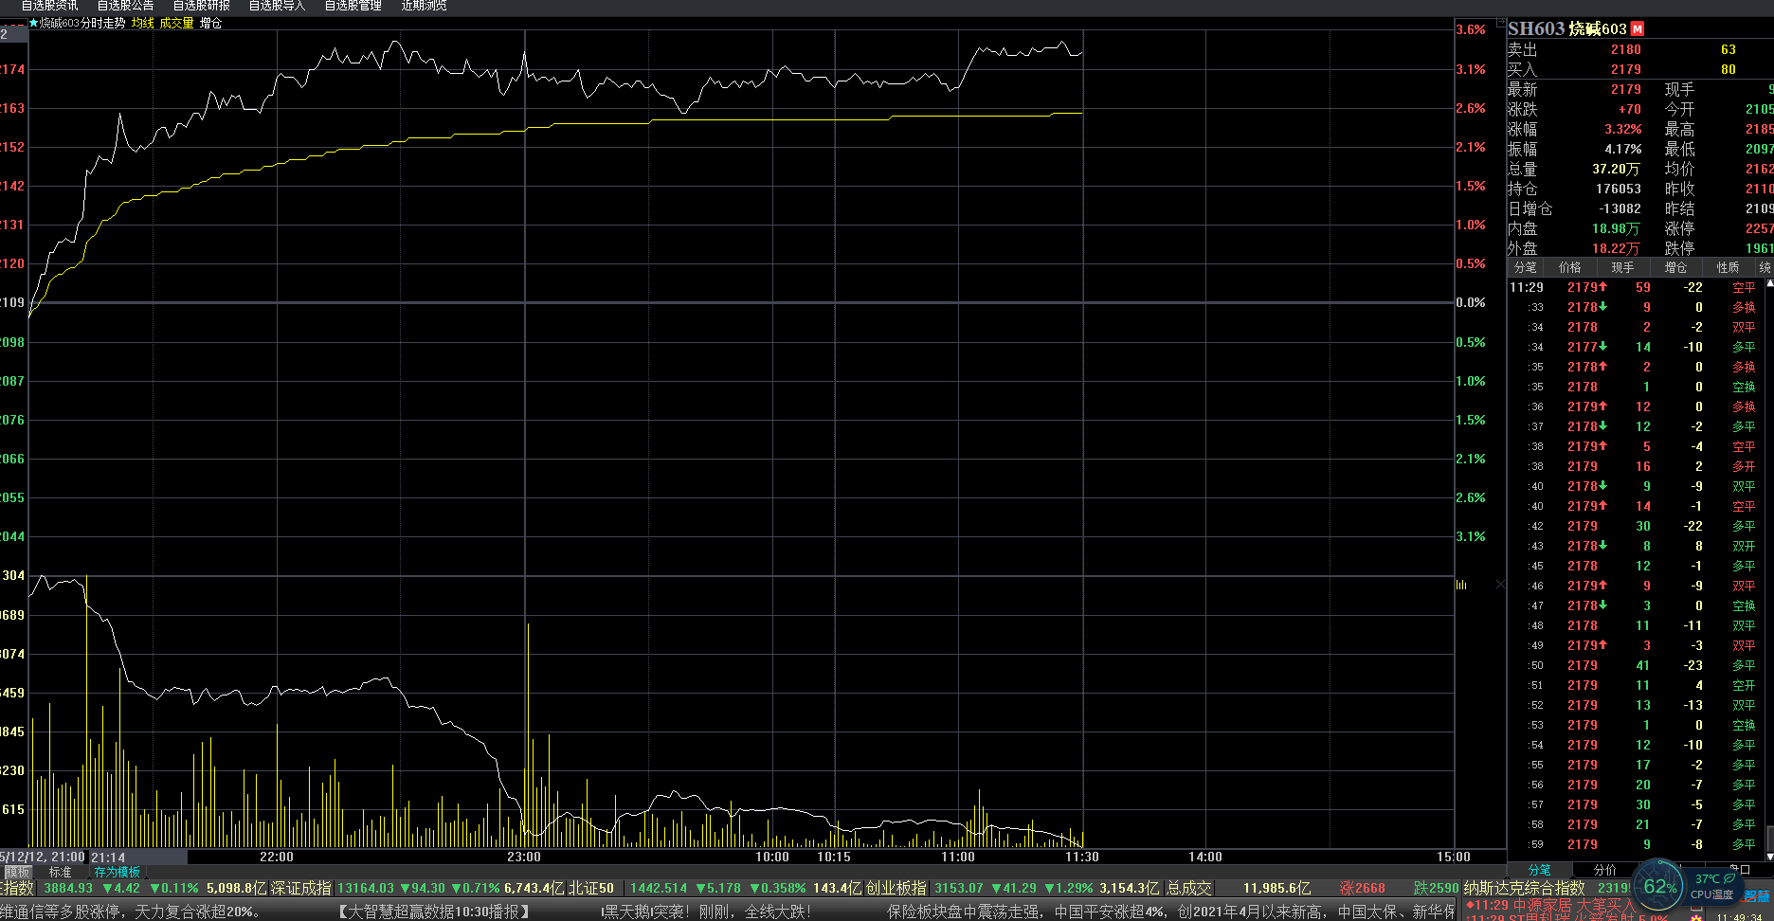Click the 外盘 18.22万 value
The width and height of the screenshot is (1774, 921).
tap(1616, 248)
